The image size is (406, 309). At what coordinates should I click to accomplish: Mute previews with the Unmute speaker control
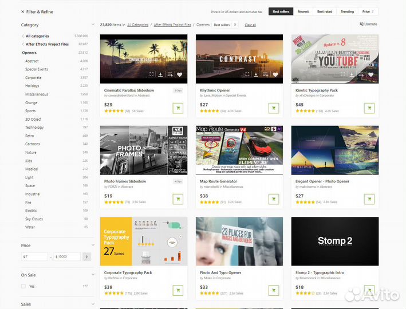[x=368, y=24]
